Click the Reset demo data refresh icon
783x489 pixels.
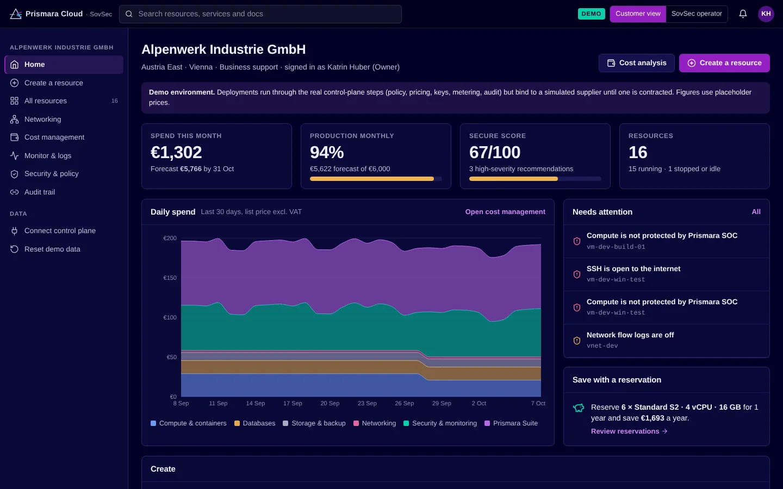[x=15, y=249]
